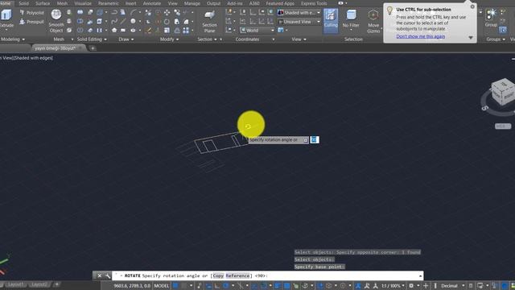This screenshot has width=515, height=290.
Task: Choose the solid Subtract icon
Action: click(80, 22)
